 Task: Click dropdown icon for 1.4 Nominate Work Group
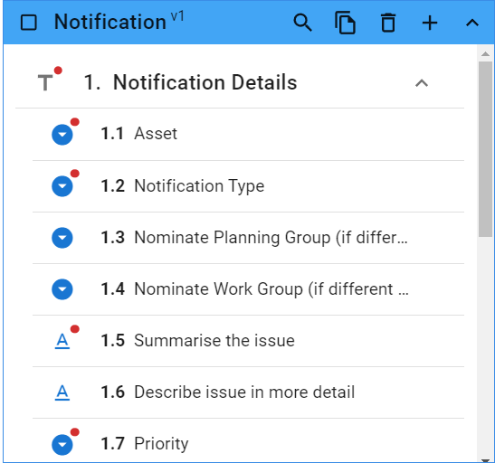click(62, 289)
